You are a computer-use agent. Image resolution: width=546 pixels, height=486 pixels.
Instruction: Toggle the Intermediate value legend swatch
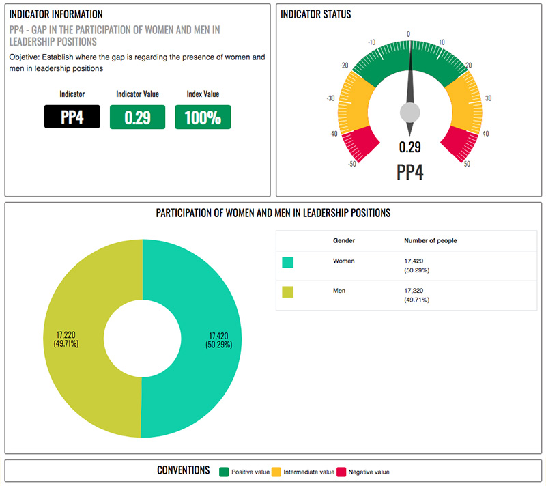pos(276,471)
